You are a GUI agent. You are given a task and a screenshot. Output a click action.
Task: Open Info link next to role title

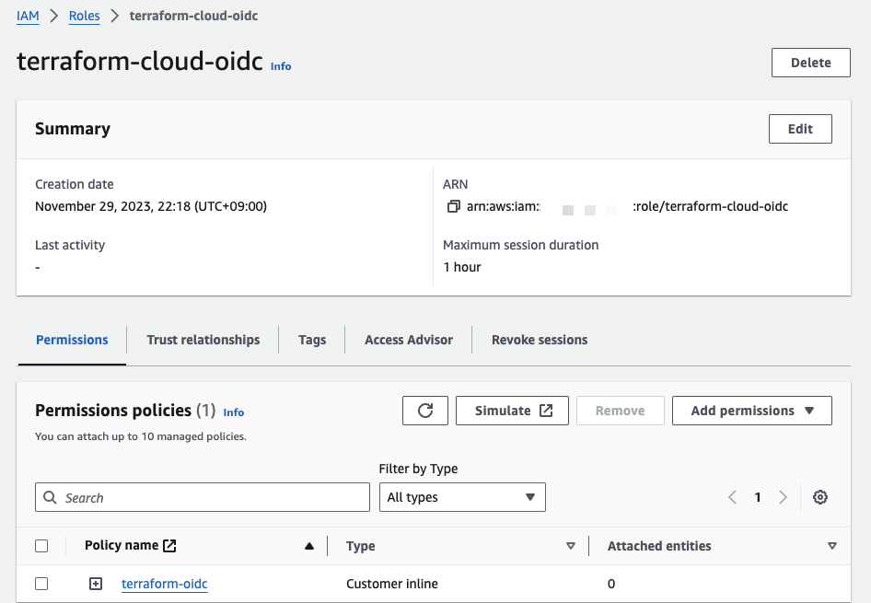[x=281, y=66]
